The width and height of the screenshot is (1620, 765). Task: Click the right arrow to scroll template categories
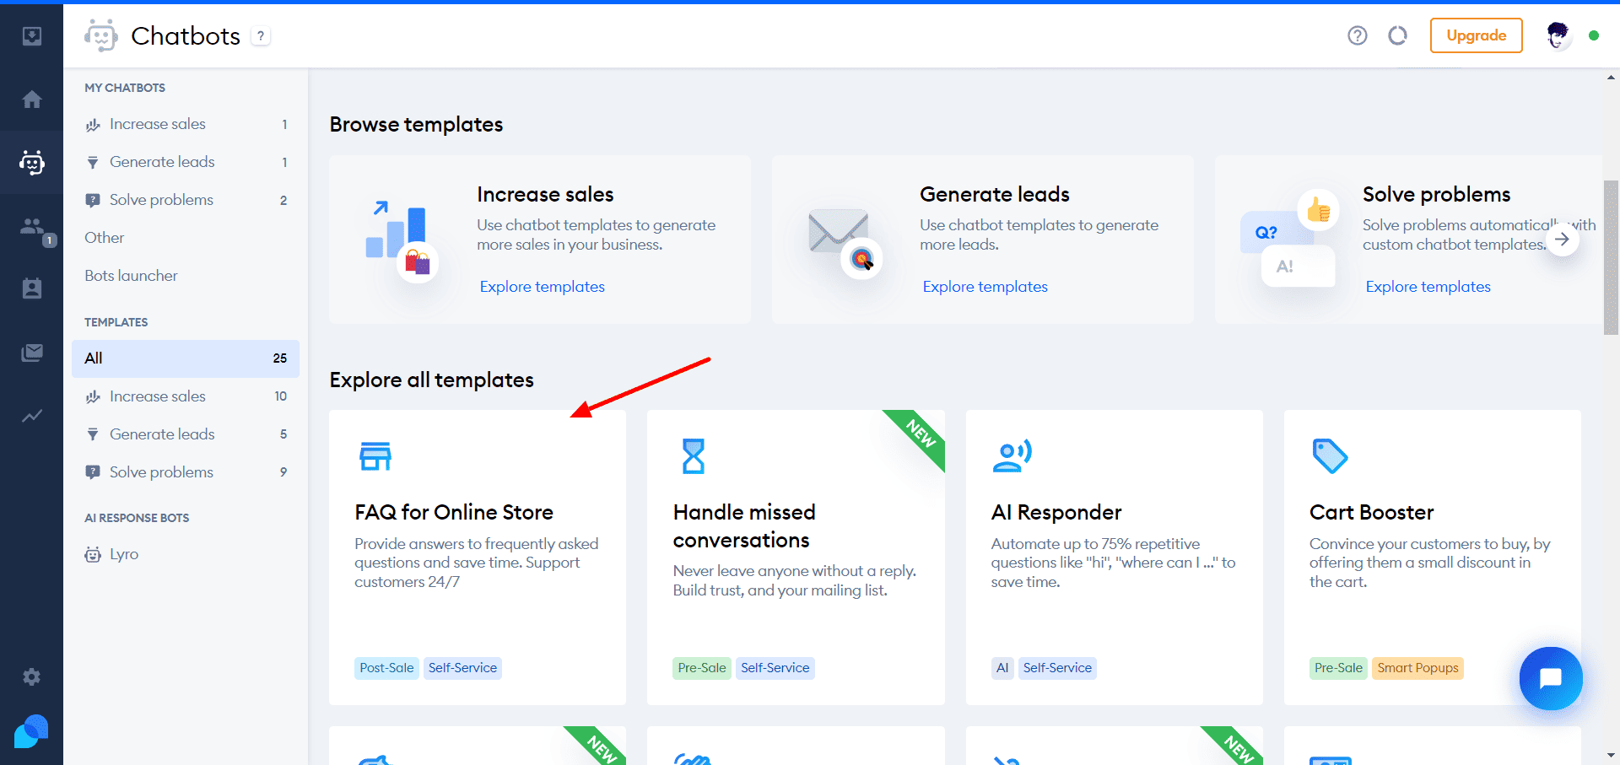(x=1562, y=240)
